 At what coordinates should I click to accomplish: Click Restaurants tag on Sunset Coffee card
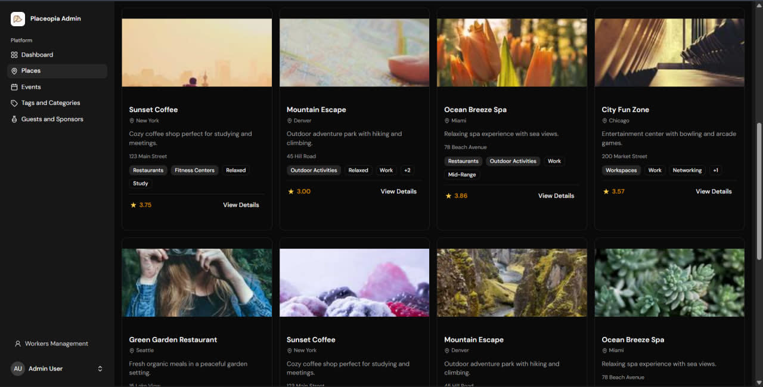(x=148, y=171)
